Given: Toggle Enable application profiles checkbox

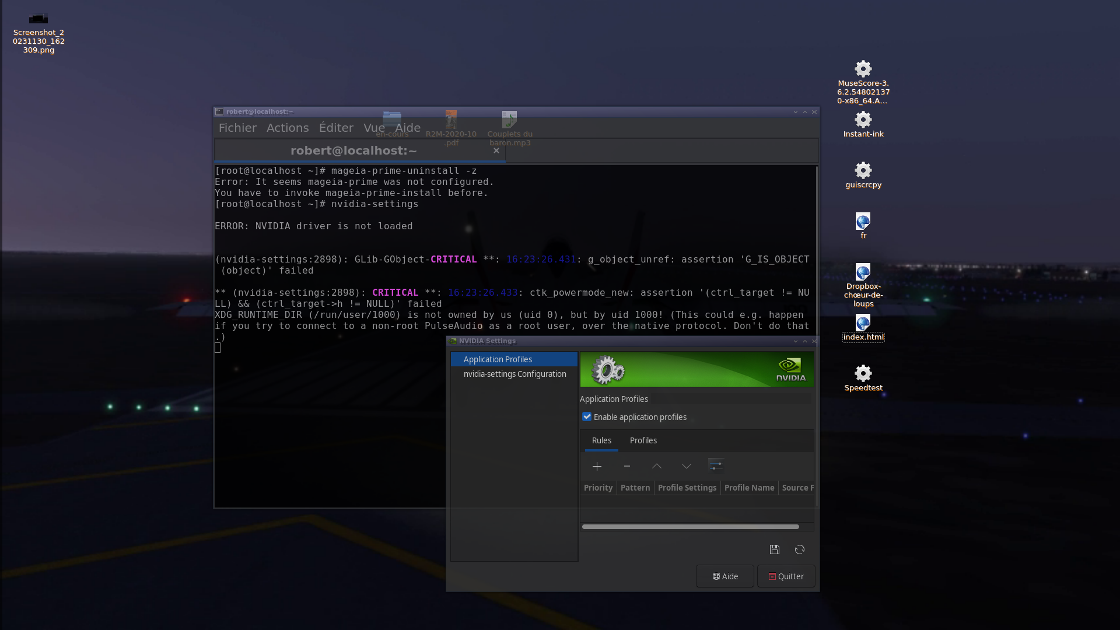Looking at the screenshot, I should click(587, 416).
